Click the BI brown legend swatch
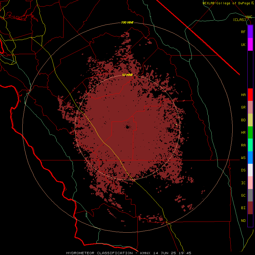 click(250, 208)
